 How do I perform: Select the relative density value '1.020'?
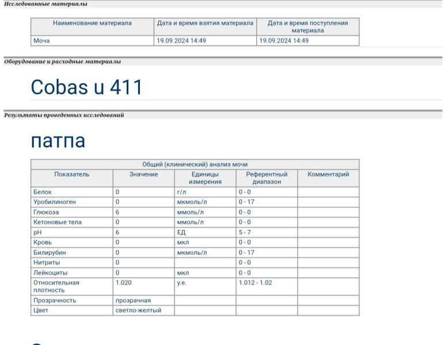click(x=124, y=283)
